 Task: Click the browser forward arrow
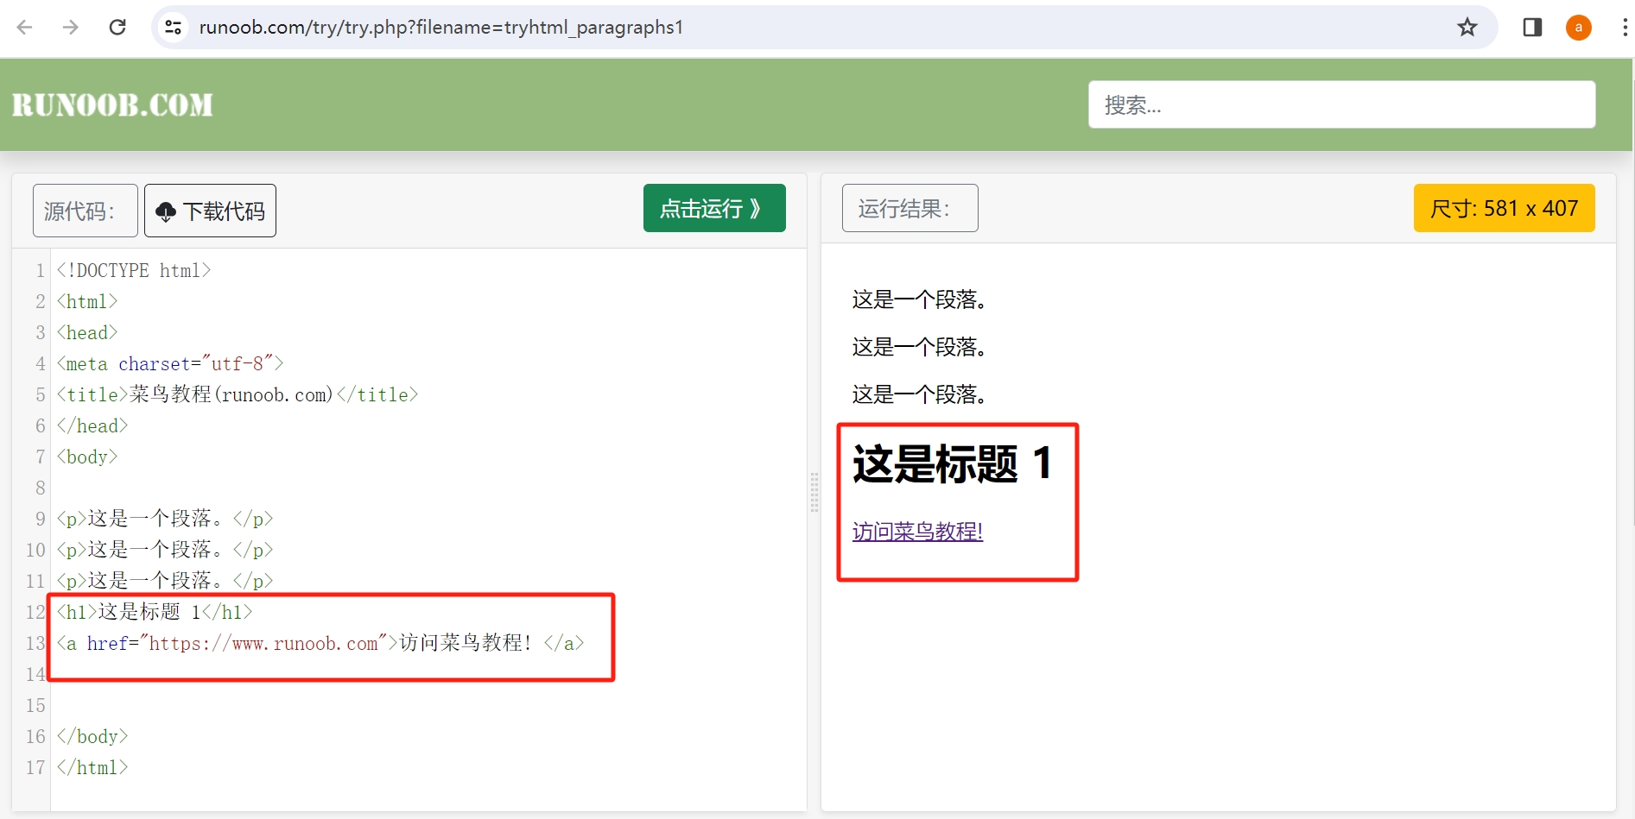[71, 28]
